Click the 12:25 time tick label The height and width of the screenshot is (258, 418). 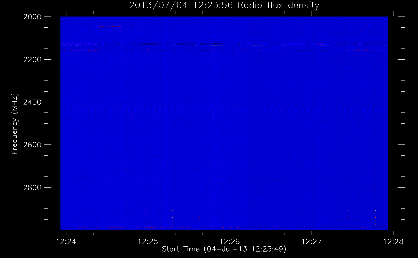(148, 241)
